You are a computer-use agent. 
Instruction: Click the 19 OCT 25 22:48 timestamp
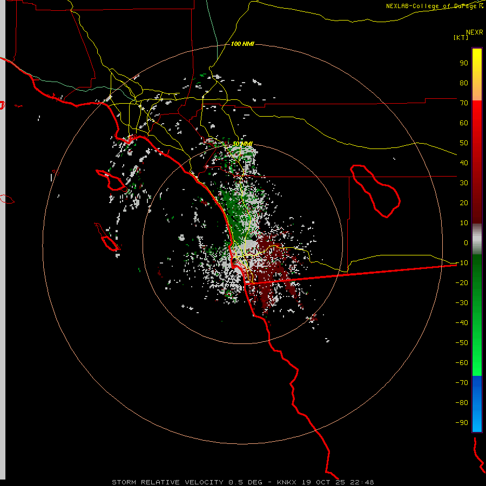coord(338,482)
